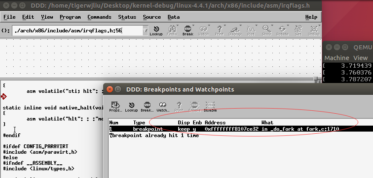
Task: Open the Break button dropdown arrow
Action: pyautogui.click(x=193, y=26)
